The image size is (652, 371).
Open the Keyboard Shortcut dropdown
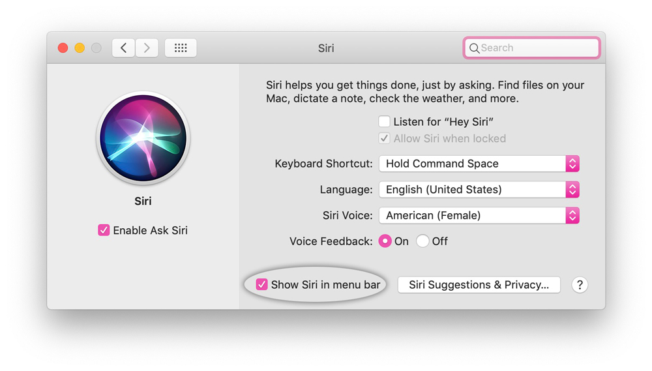479,164
